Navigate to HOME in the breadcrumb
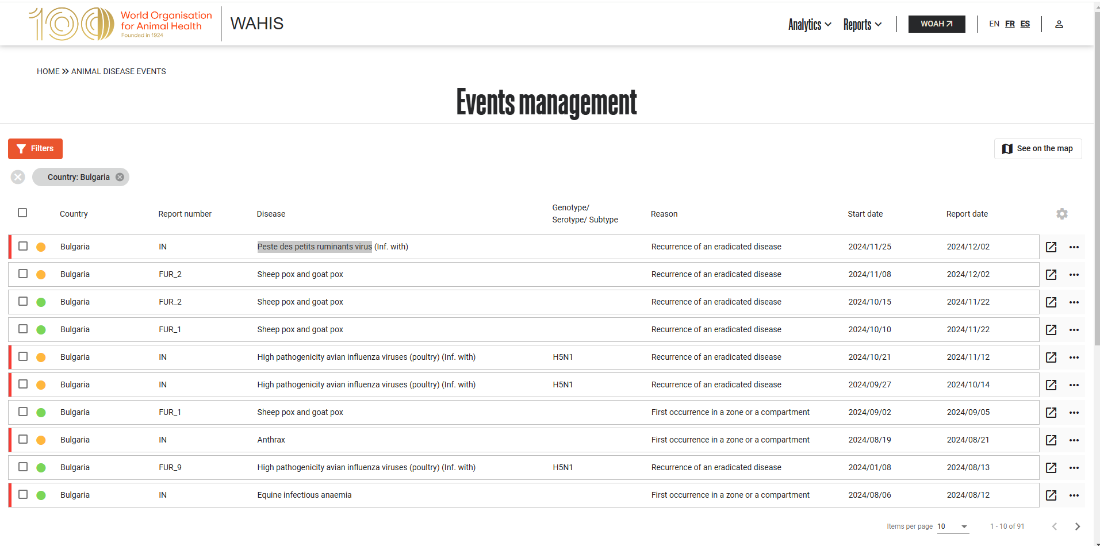This screenshot has height=546, width=1100. (x=48, y=71)
